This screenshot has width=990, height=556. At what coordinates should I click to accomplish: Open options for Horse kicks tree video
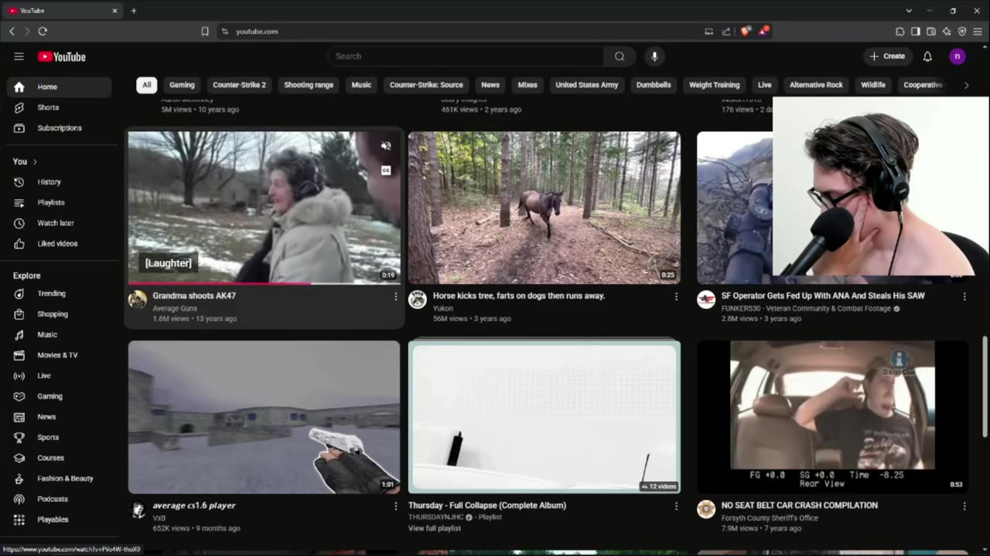pos(676,297)
